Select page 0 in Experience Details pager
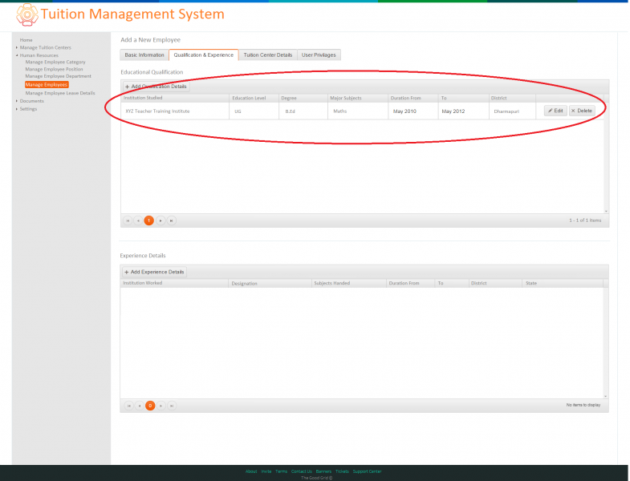This screenshot has height=481, width=630. tap(150, 406)
